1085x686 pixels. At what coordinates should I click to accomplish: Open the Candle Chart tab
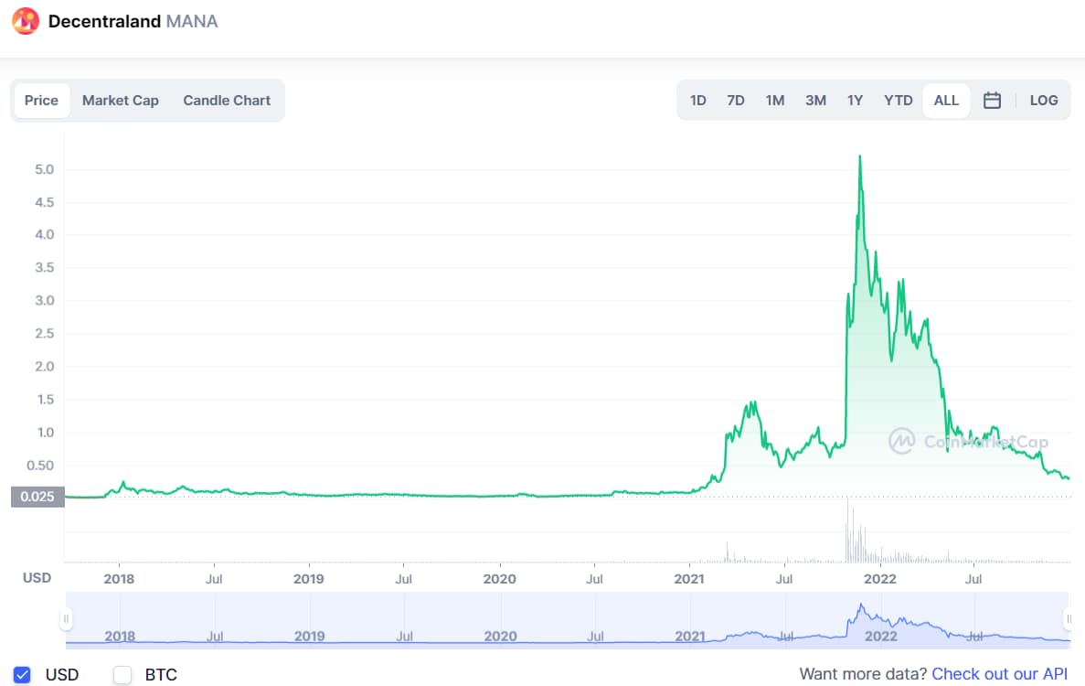(x=227, y=101)
